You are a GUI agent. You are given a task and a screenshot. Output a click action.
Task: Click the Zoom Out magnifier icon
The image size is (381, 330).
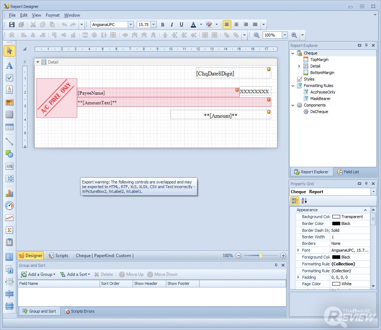pos(257,35)
